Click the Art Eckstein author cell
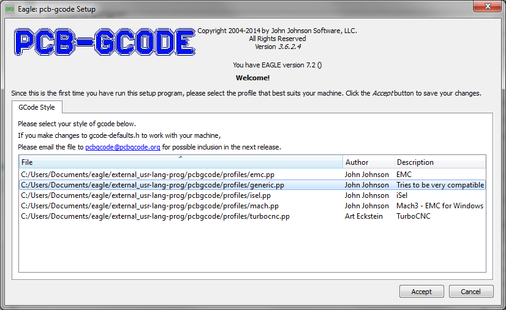Image resolution: width=506 pixels, height=310 pixels. coord(364,216)
